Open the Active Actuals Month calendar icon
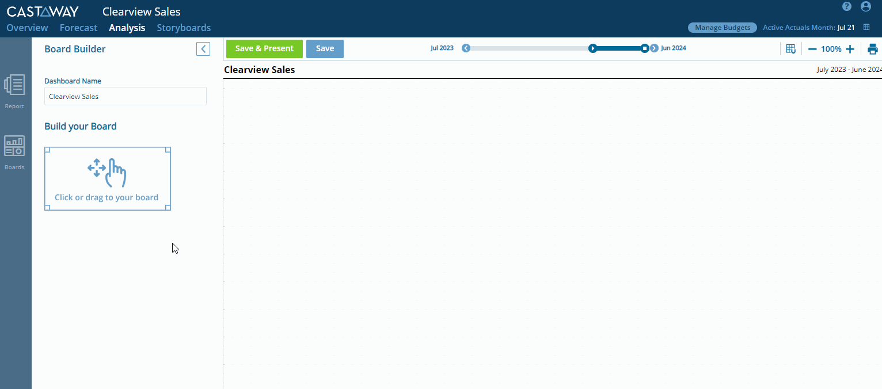 (x=866, y=27)
